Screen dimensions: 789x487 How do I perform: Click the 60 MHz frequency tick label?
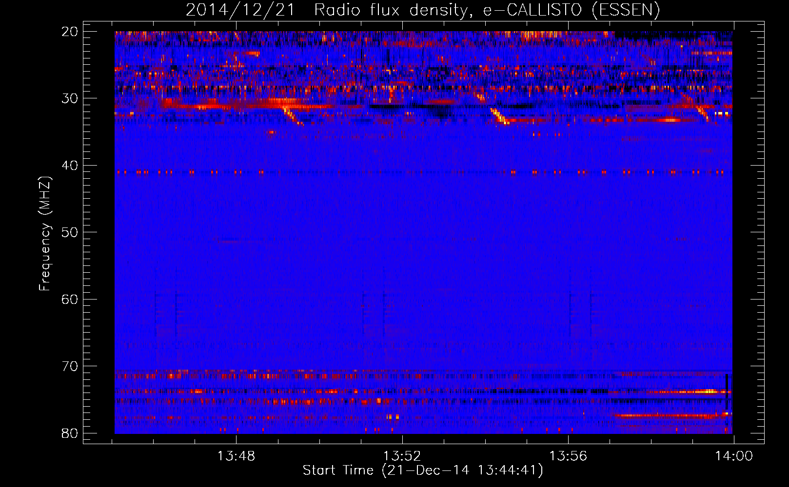(70, 300)
